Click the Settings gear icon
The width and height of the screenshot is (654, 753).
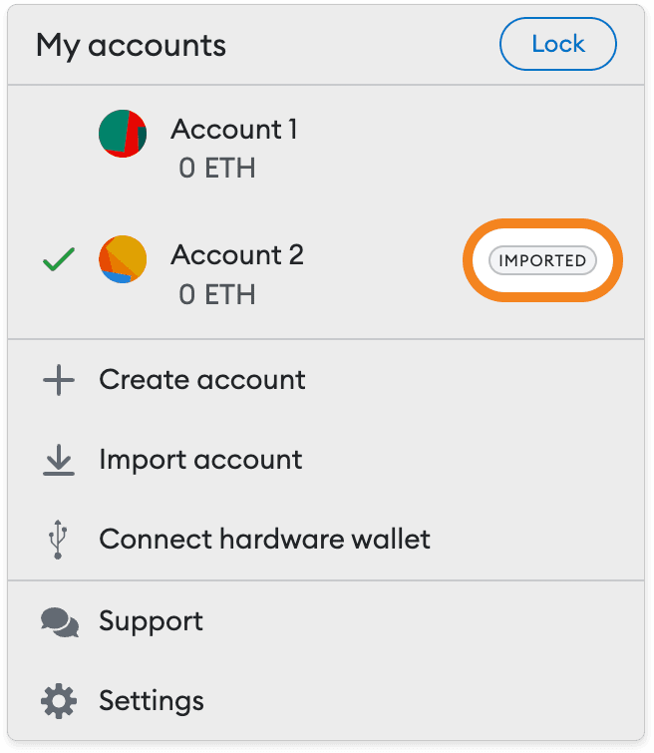59,701
